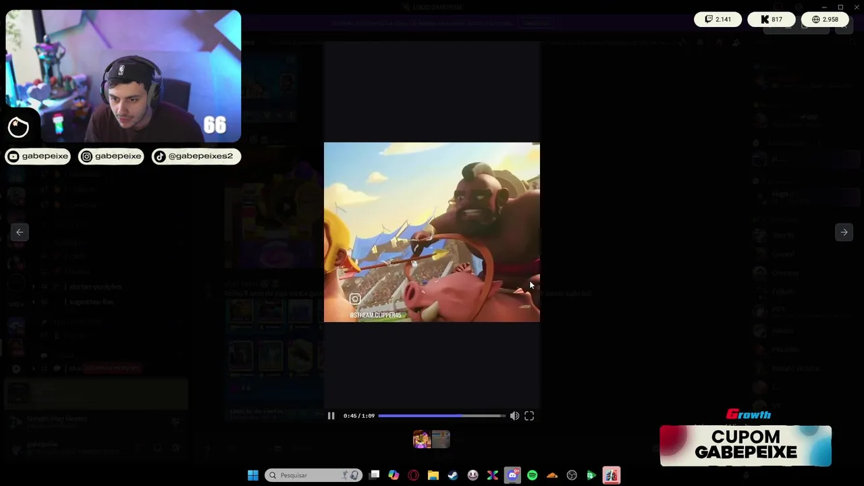Click the 0:45 / 1:09 time label

359,416
